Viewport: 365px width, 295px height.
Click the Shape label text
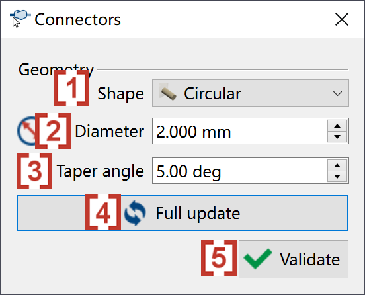[x=120, y=94]
